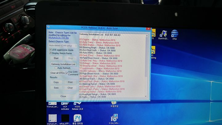Save the scan results

[x=56, y=88]
